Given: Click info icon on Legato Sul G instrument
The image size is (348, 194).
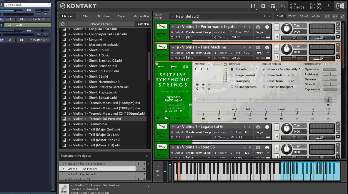Looking at the screenshot, I should (267, 127).
